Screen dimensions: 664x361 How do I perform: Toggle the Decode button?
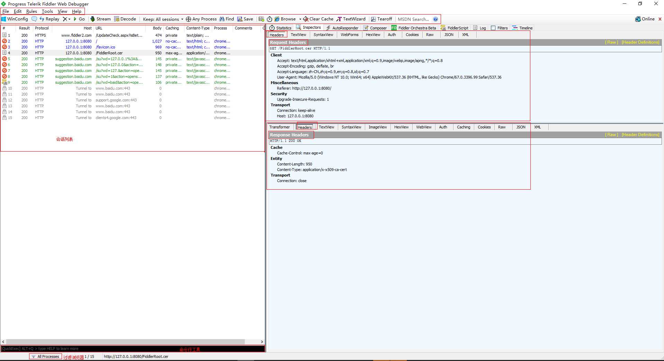click(125, 19)
